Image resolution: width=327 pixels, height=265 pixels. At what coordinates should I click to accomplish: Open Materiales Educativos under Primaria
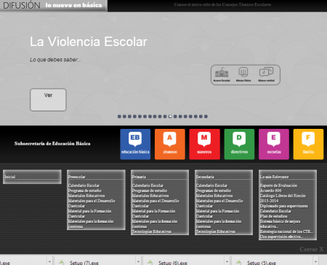(x=150, y=196)
